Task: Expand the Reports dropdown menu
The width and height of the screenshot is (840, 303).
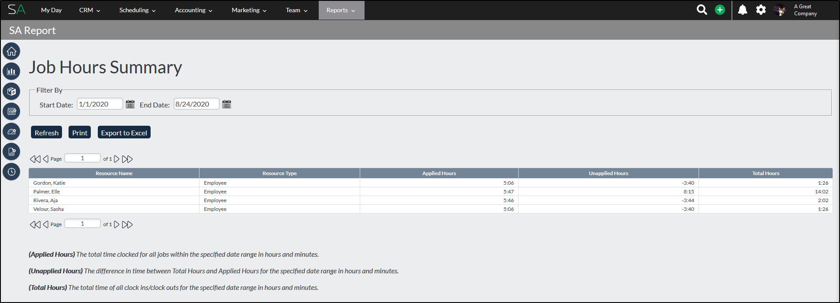Action: click(341, 10)
